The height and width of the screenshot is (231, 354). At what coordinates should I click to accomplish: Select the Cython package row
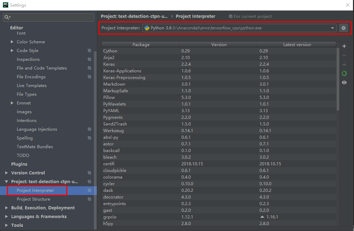[219, 51]
